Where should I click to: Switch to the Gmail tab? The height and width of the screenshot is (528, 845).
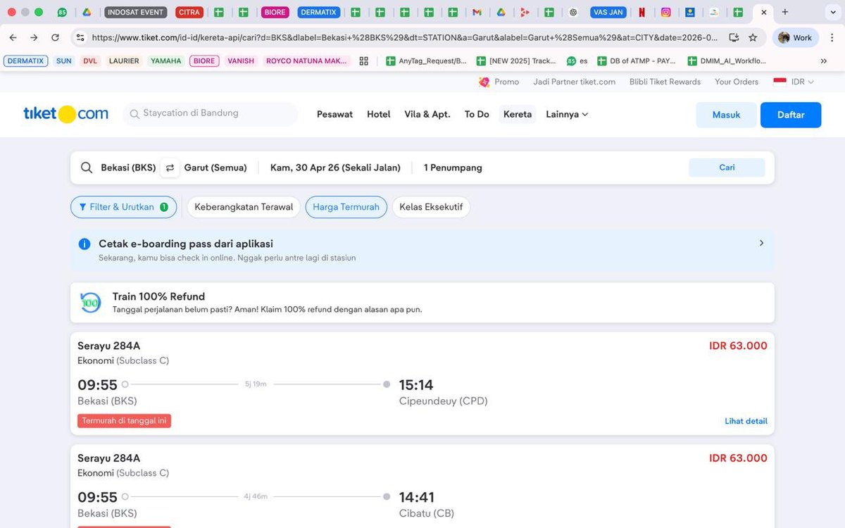477,12
